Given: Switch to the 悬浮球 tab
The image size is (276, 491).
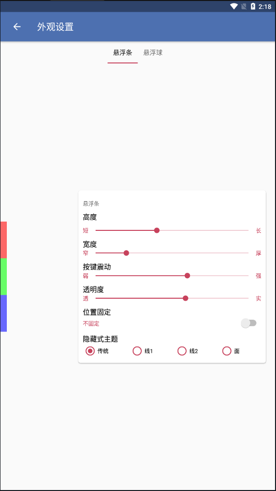Looking at the screenshot, I should (153, 53).
